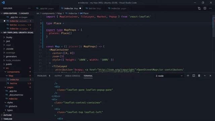Image resolution: width=215 pixels, height=121 pixels.
Task: Close the terminal panel
Action: (210, 76)
